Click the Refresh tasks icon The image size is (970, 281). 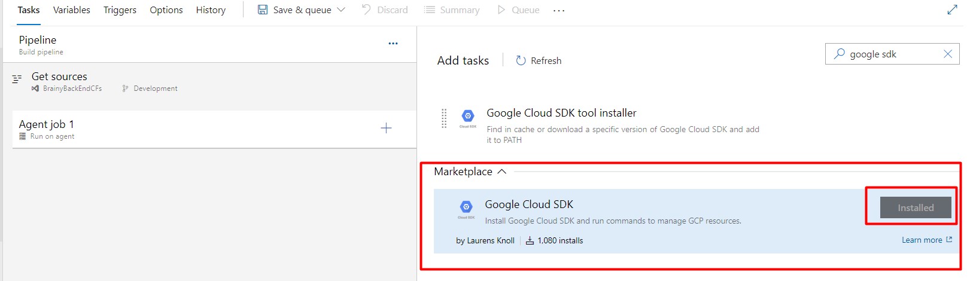[521, 60]
